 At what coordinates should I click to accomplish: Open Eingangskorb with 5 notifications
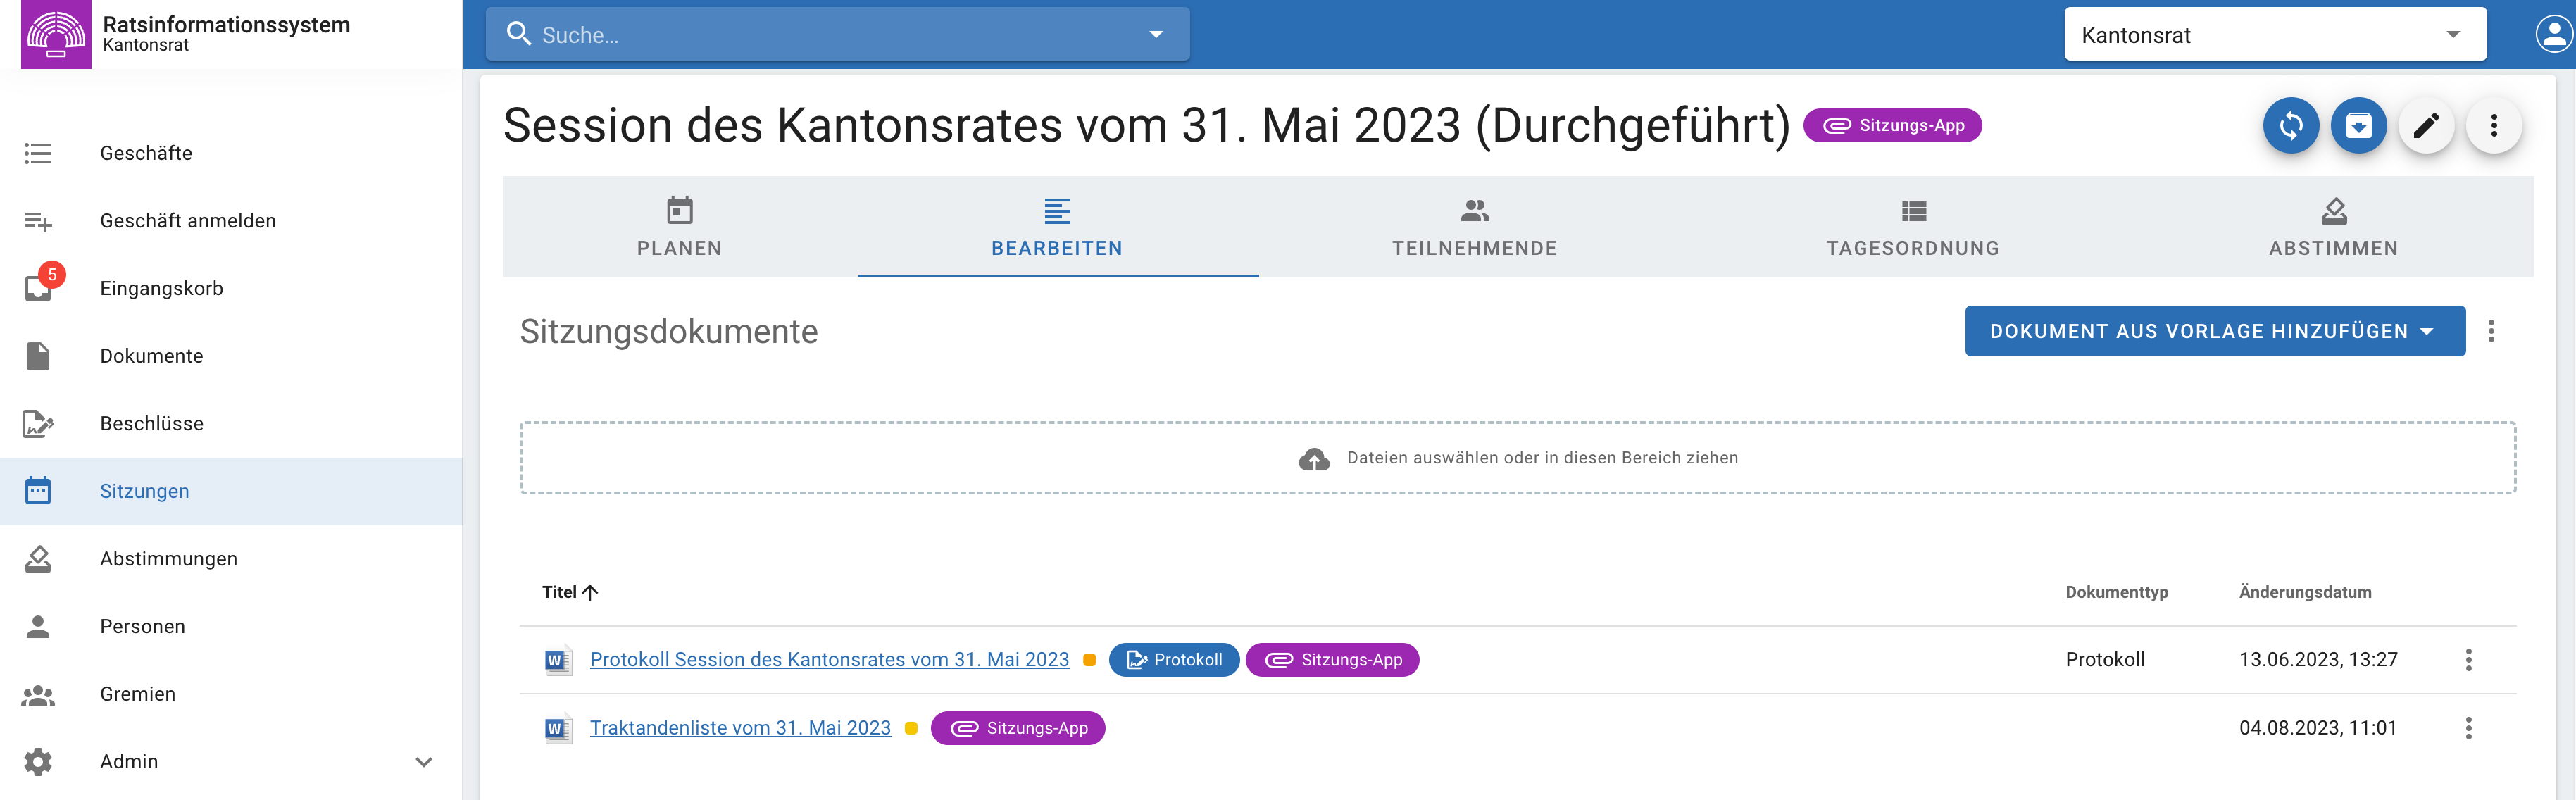161,288
